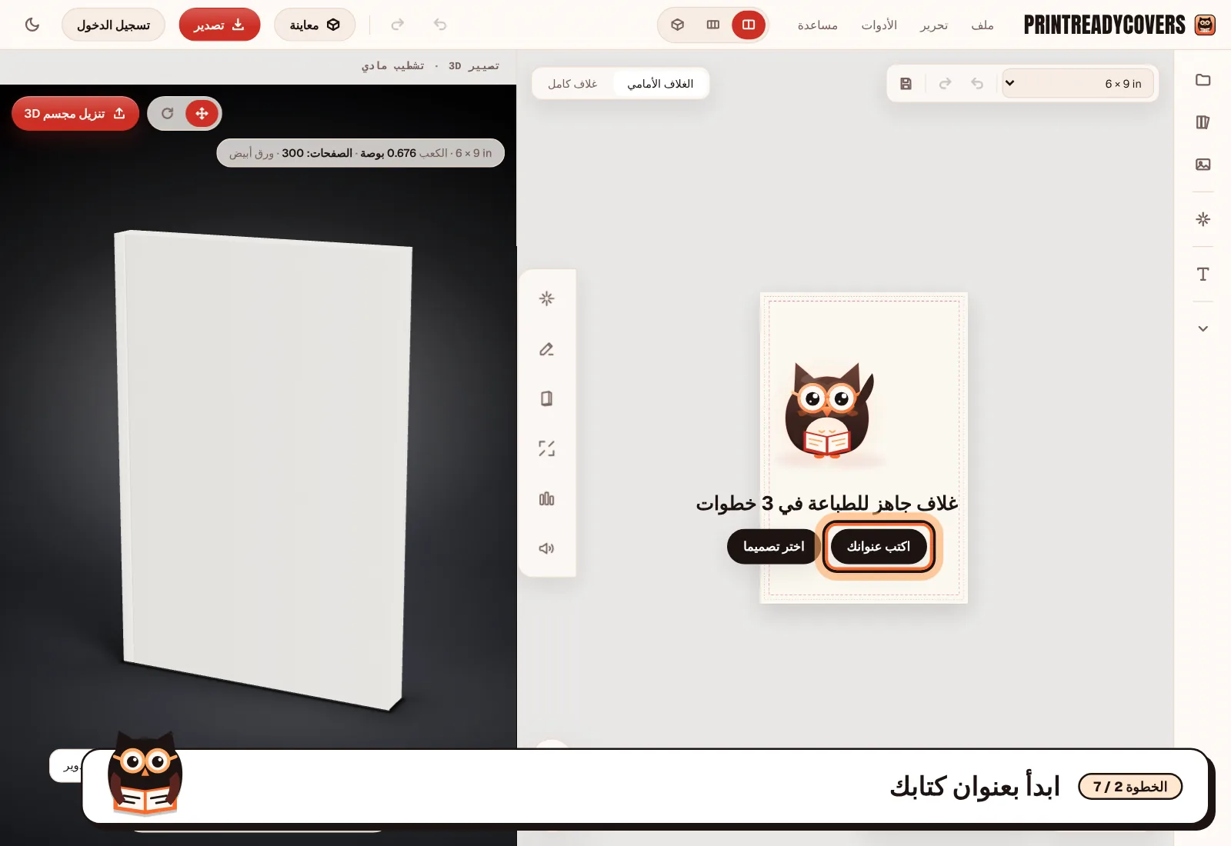This screenshot has height=846, width=1231.
Task: Select the غلاف كامل tab
Action: click(x=572, y=83)
